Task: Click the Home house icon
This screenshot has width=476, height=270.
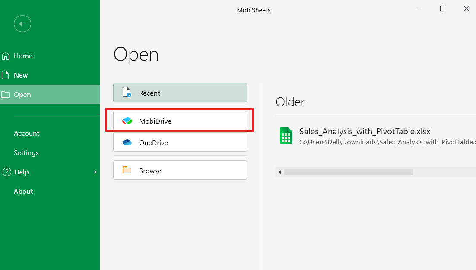Action: coord(6,56)
